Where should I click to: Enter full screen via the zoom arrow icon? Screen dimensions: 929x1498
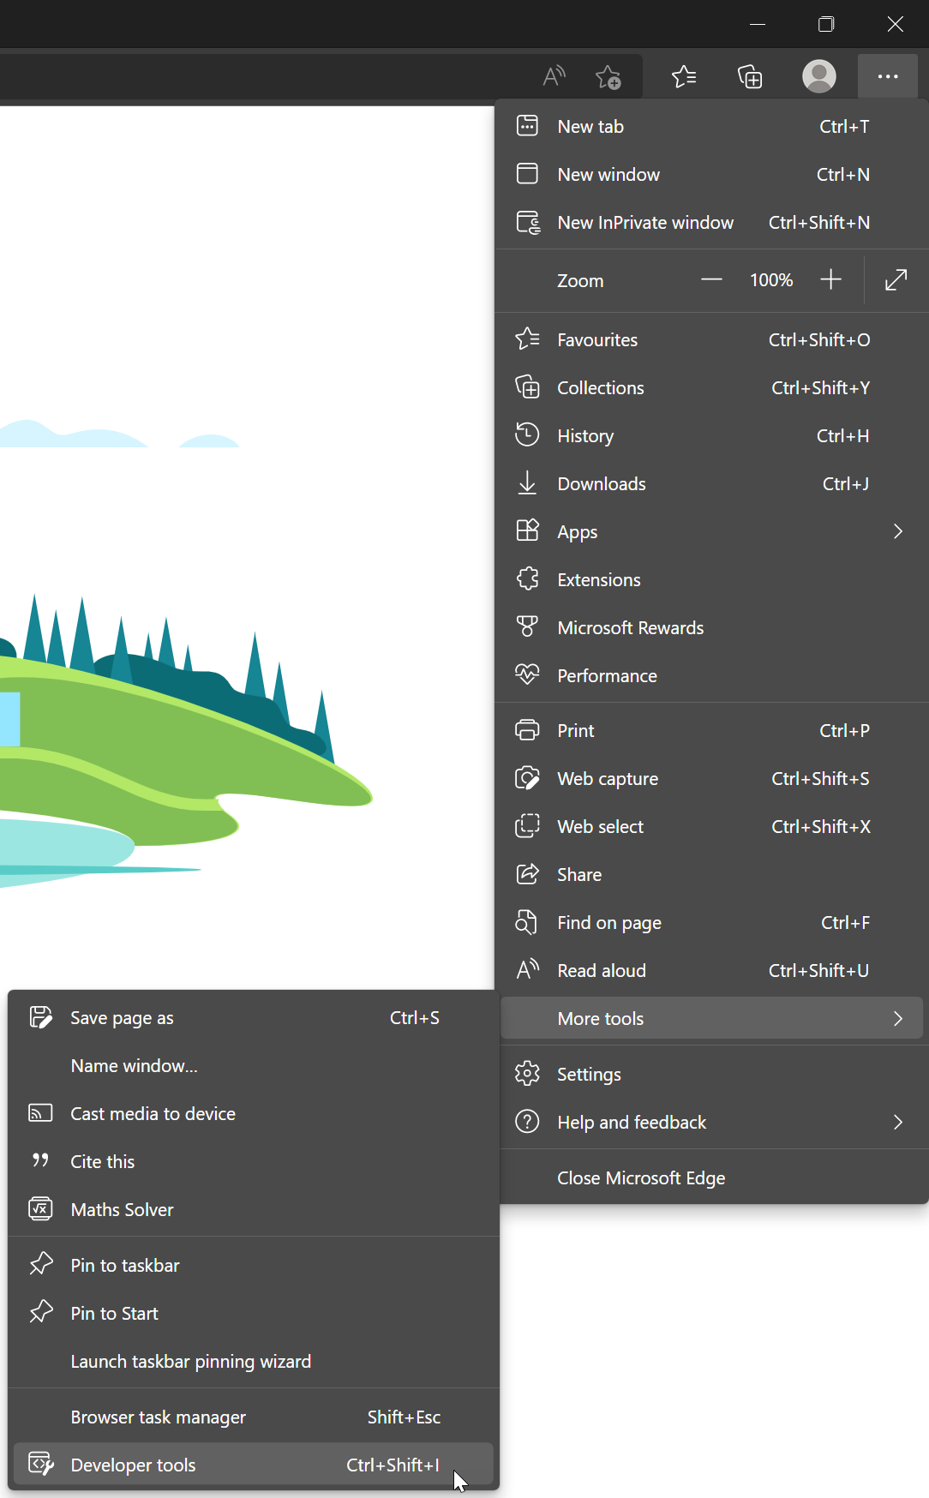pos(896,279)
